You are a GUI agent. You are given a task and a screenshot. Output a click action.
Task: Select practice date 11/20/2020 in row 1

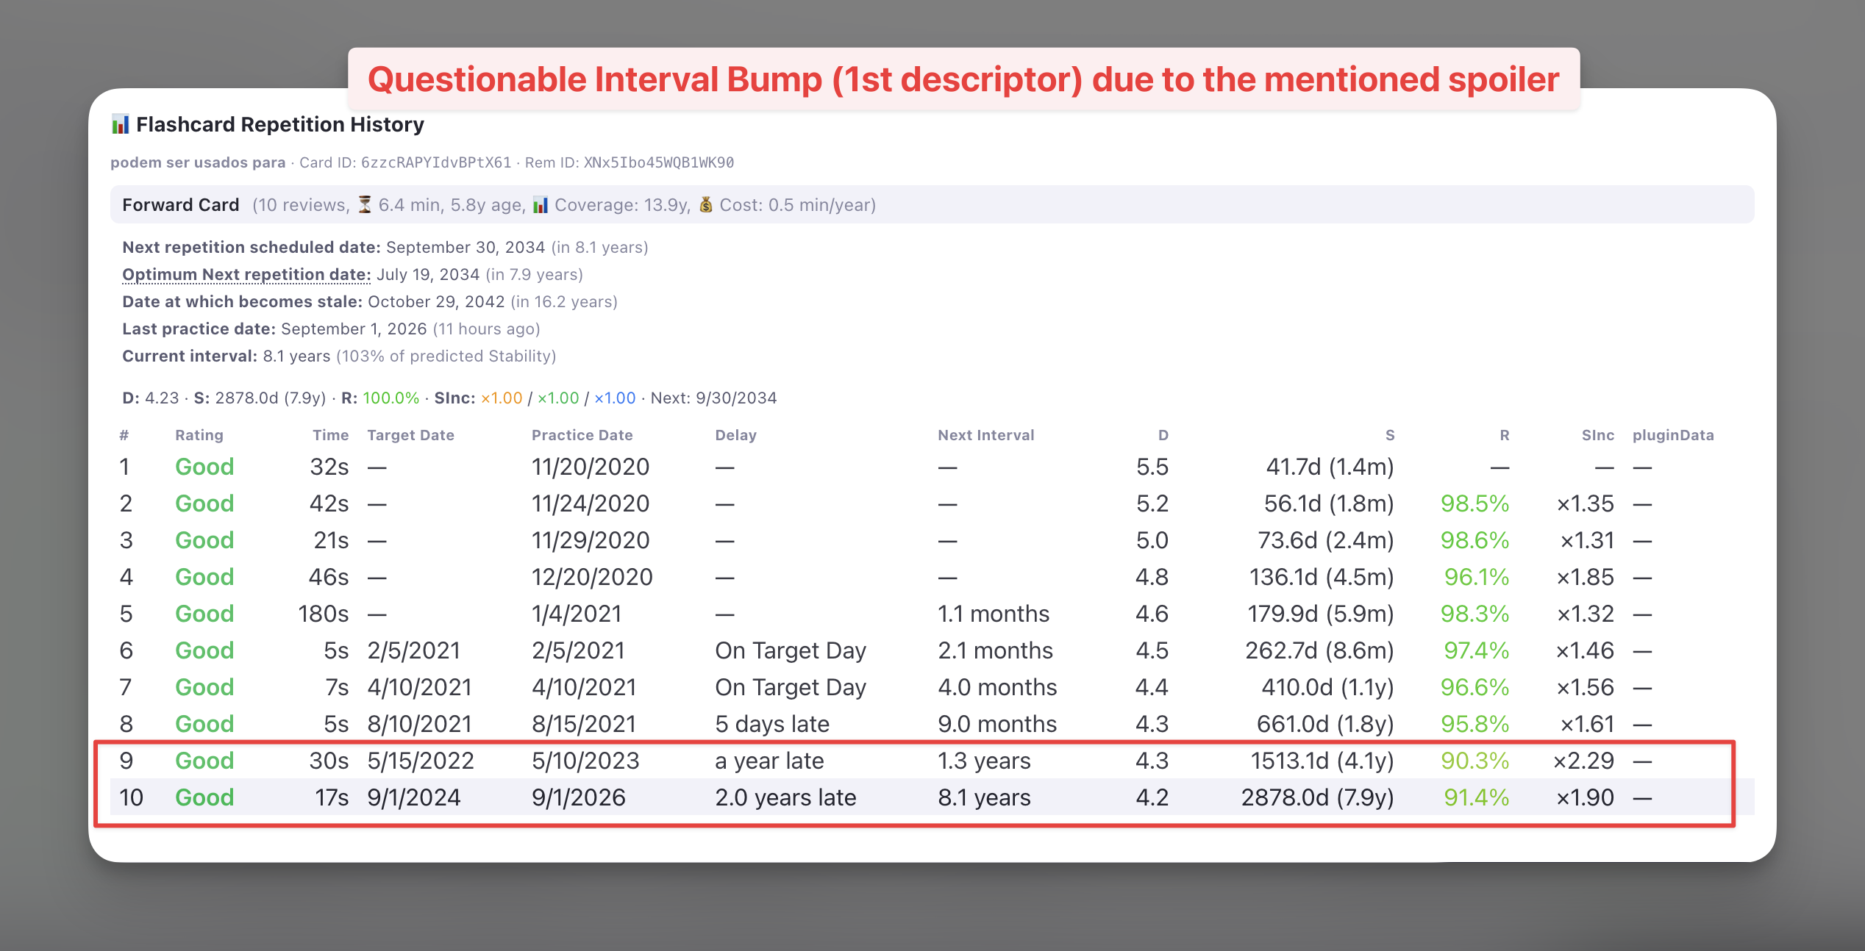[591, 467]
